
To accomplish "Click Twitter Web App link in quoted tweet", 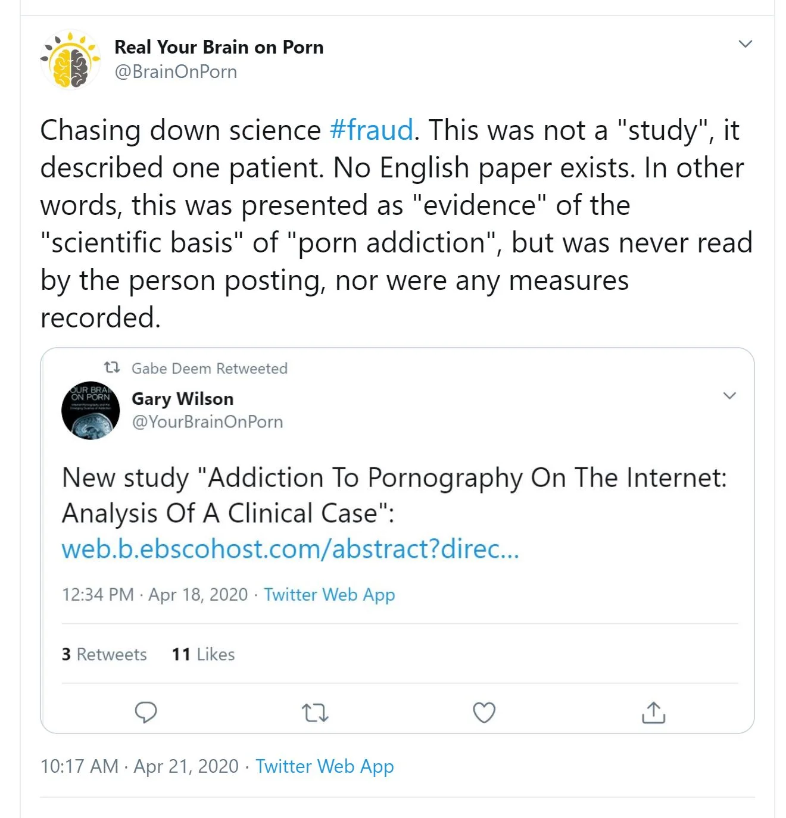I will point(329,594).
